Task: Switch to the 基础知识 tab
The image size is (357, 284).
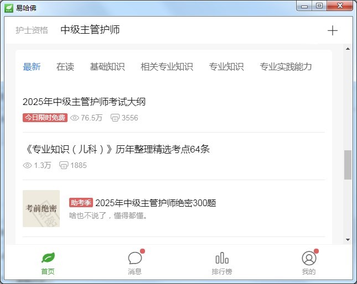Action: point(107,66)
